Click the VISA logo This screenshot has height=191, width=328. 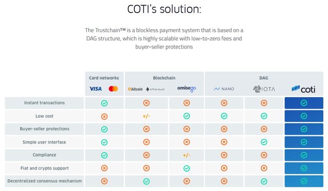(96, 89)
